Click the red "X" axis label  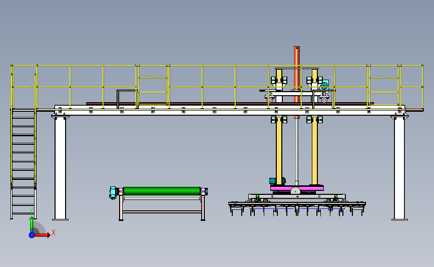click(54, 232)
